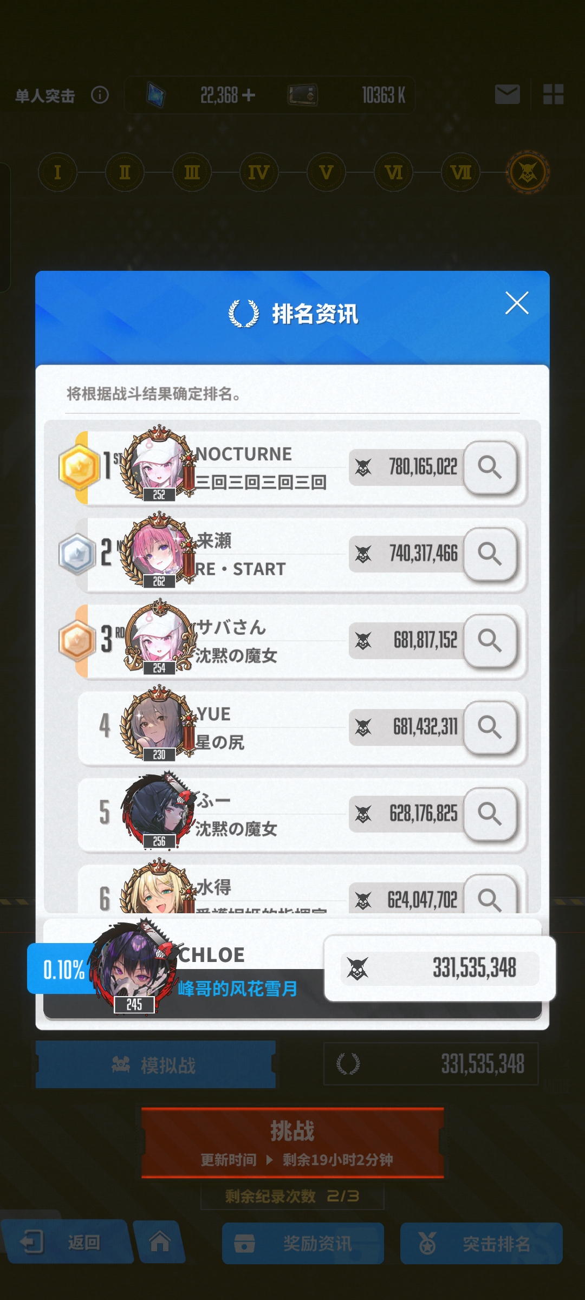Viewport: 585px width, 1300px height.
Task: Open 奖励资讯 reward info
Action: tap(303, 1243)
